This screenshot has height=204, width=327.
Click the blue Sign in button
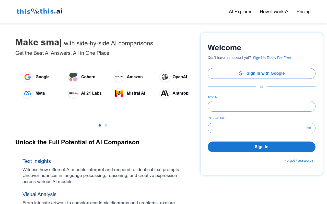[262, 147]
